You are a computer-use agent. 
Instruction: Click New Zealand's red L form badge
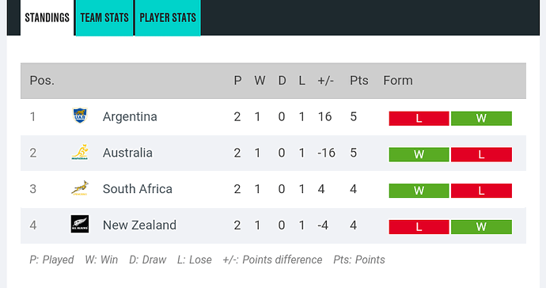[419, 227]
